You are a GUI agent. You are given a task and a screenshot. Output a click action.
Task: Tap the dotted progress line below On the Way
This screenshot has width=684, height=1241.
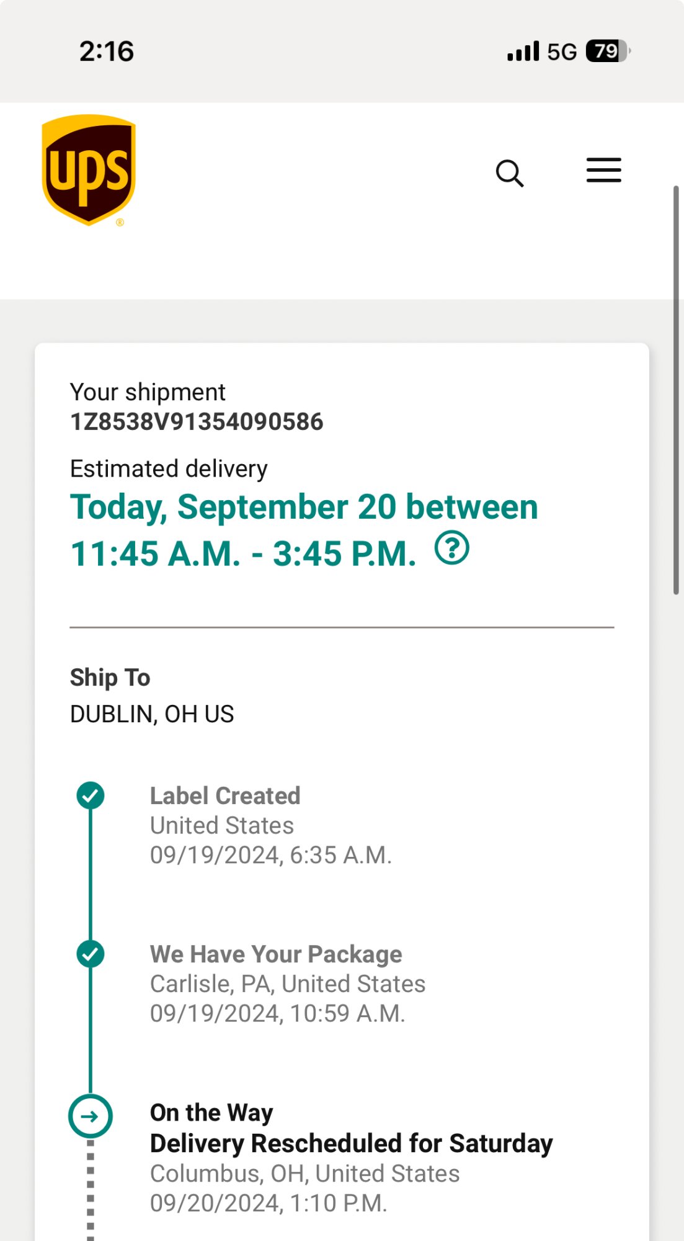[x=91, y=1191]
